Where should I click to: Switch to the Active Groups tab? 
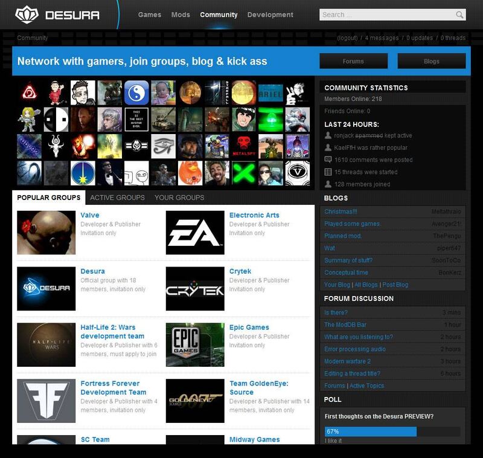tap(117, 198)
